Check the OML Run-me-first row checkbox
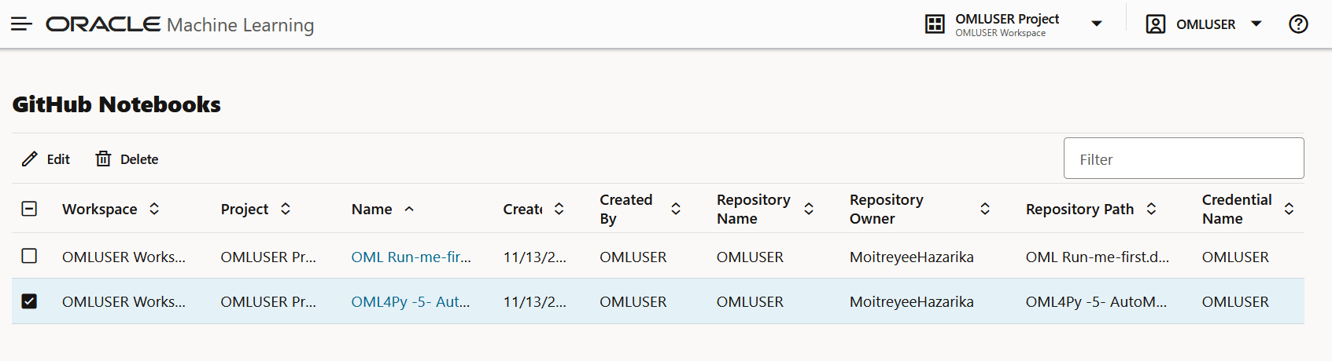 [29, 256]
